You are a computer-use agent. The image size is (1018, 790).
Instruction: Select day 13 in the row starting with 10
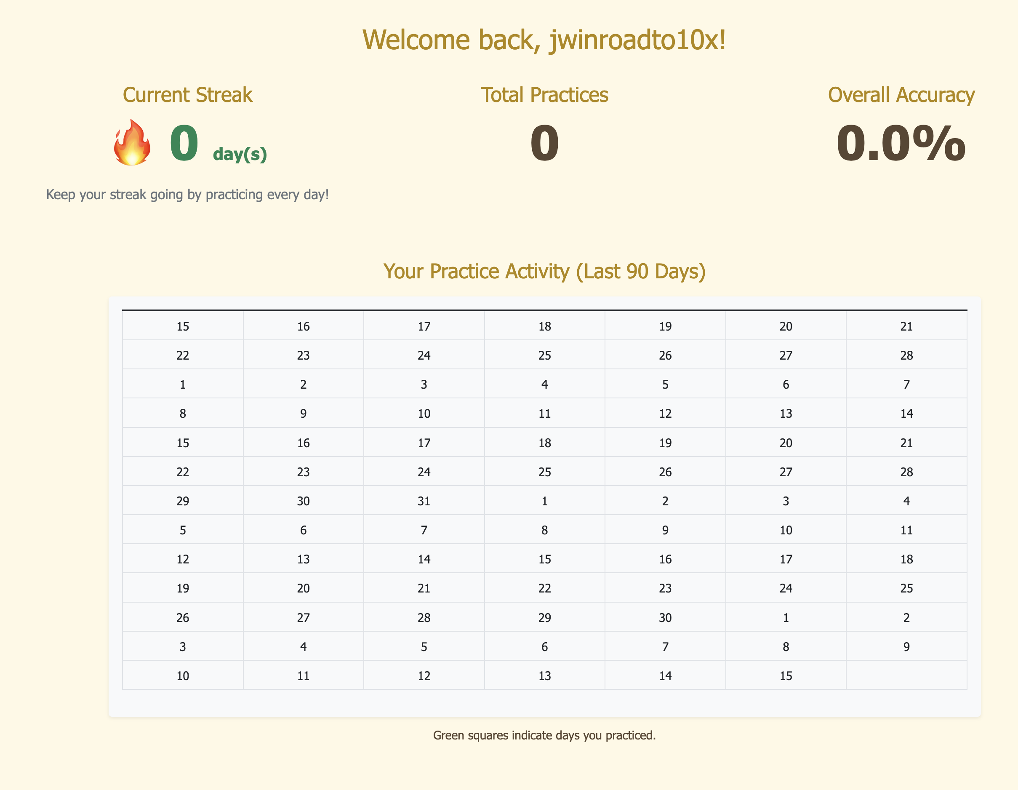click(x=544, y=675)
